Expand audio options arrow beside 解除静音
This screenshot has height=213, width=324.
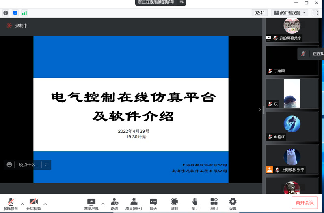point(22,204)
